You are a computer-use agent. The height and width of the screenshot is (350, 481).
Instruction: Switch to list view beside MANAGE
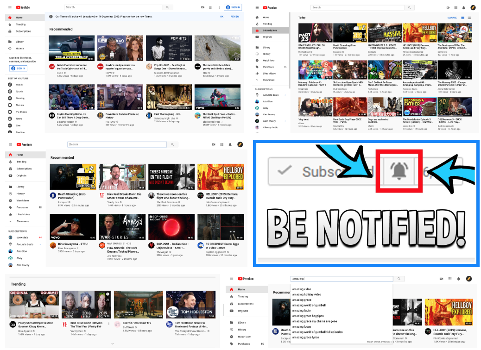[469, 18]
